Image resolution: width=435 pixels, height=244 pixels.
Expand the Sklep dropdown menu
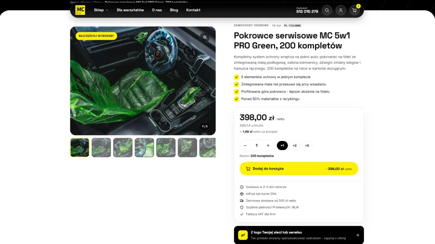pos(101,10)
